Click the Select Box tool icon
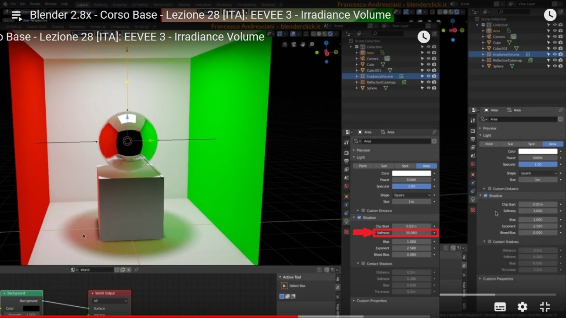This screenshot has width=566, height=318. 284,286
